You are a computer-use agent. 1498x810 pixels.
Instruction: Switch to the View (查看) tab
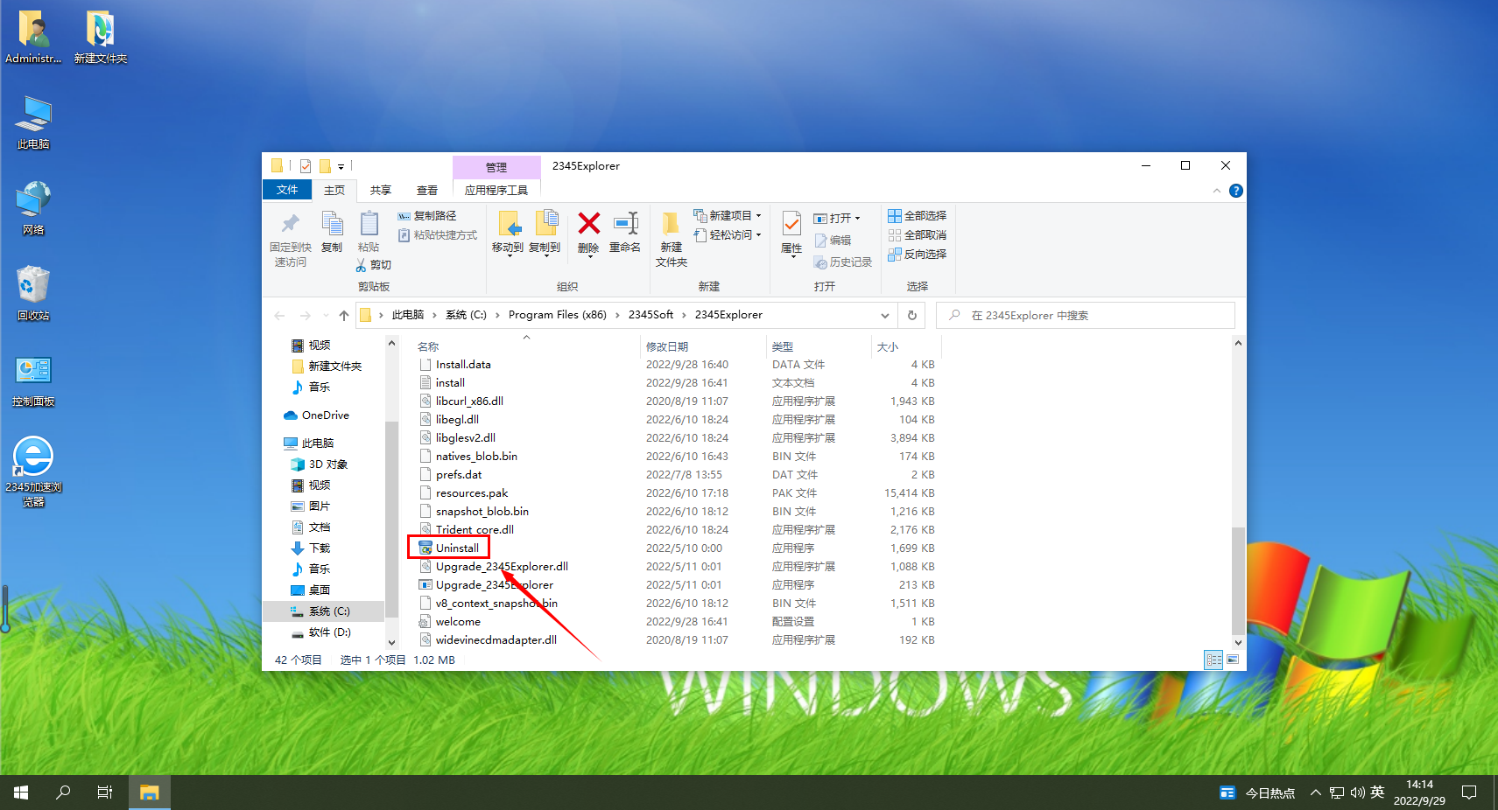coord(427,190)
